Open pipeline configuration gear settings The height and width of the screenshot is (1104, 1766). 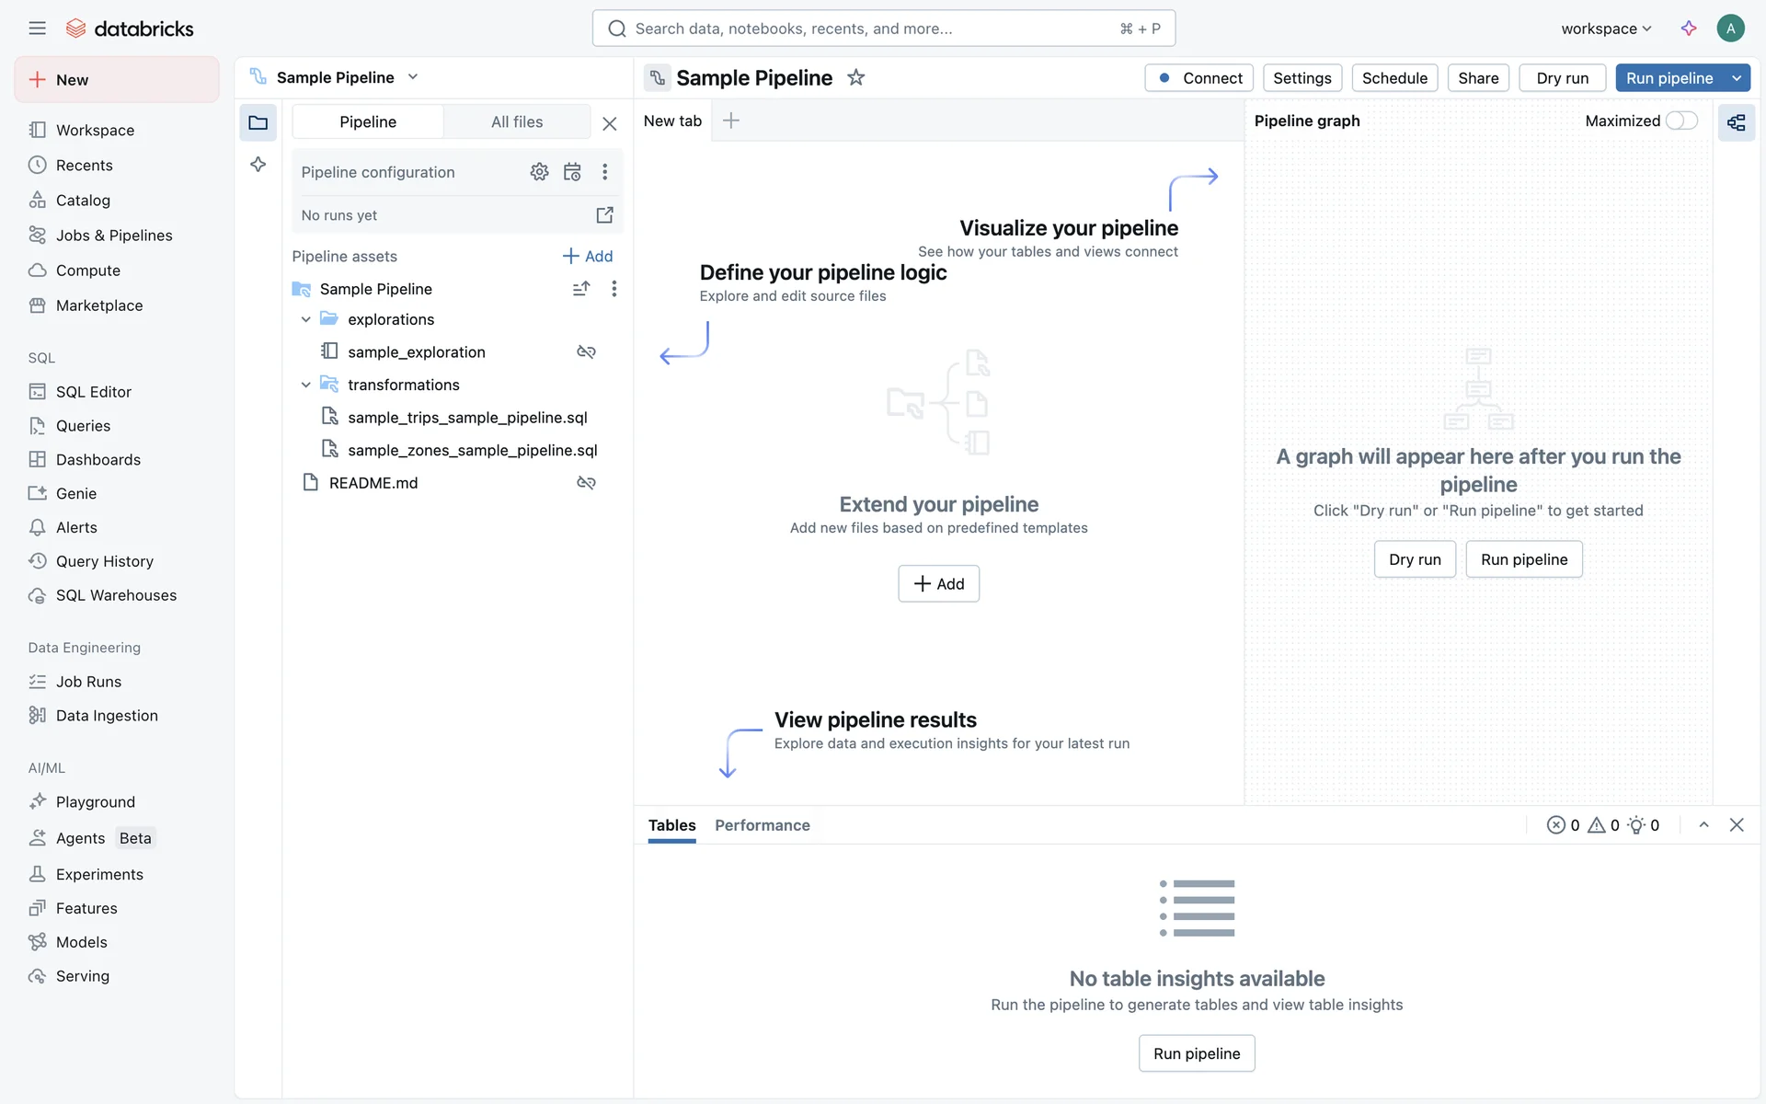(x=539, y=172)
